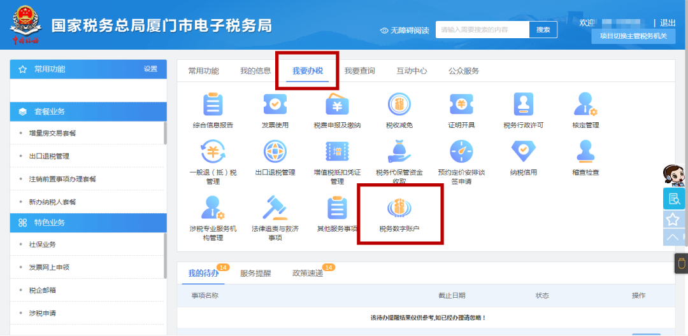This screenshot has height=336, width=688.
Task: Click the 搜索 button
Action: pos(543,30)
